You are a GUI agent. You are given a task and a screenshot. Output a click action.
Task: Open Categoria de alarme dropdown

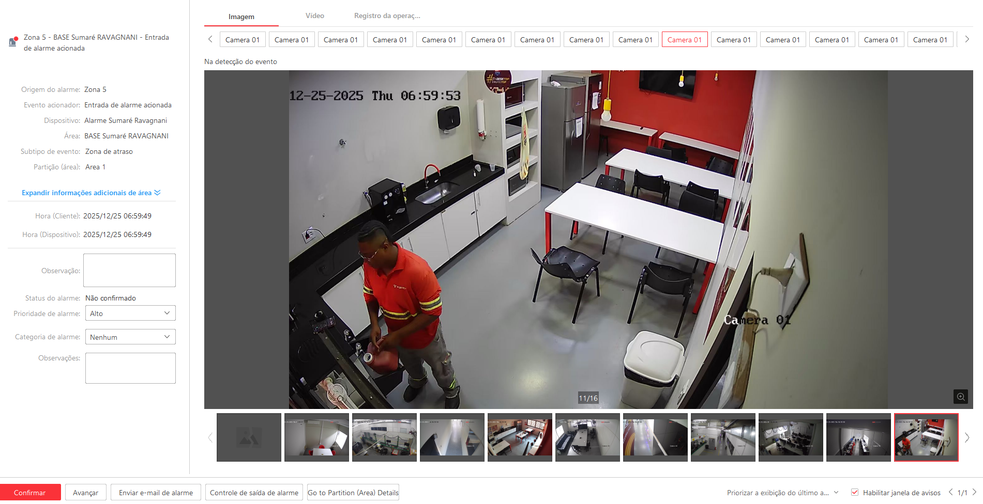[x=130, y=337]
